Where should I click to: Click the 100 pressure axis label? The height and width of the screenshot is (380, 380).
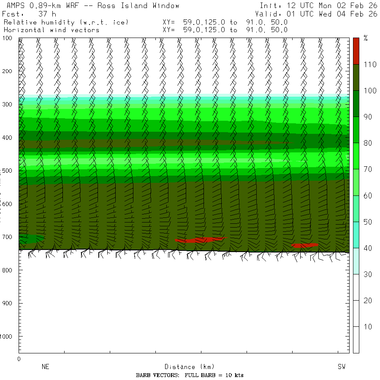7,38
